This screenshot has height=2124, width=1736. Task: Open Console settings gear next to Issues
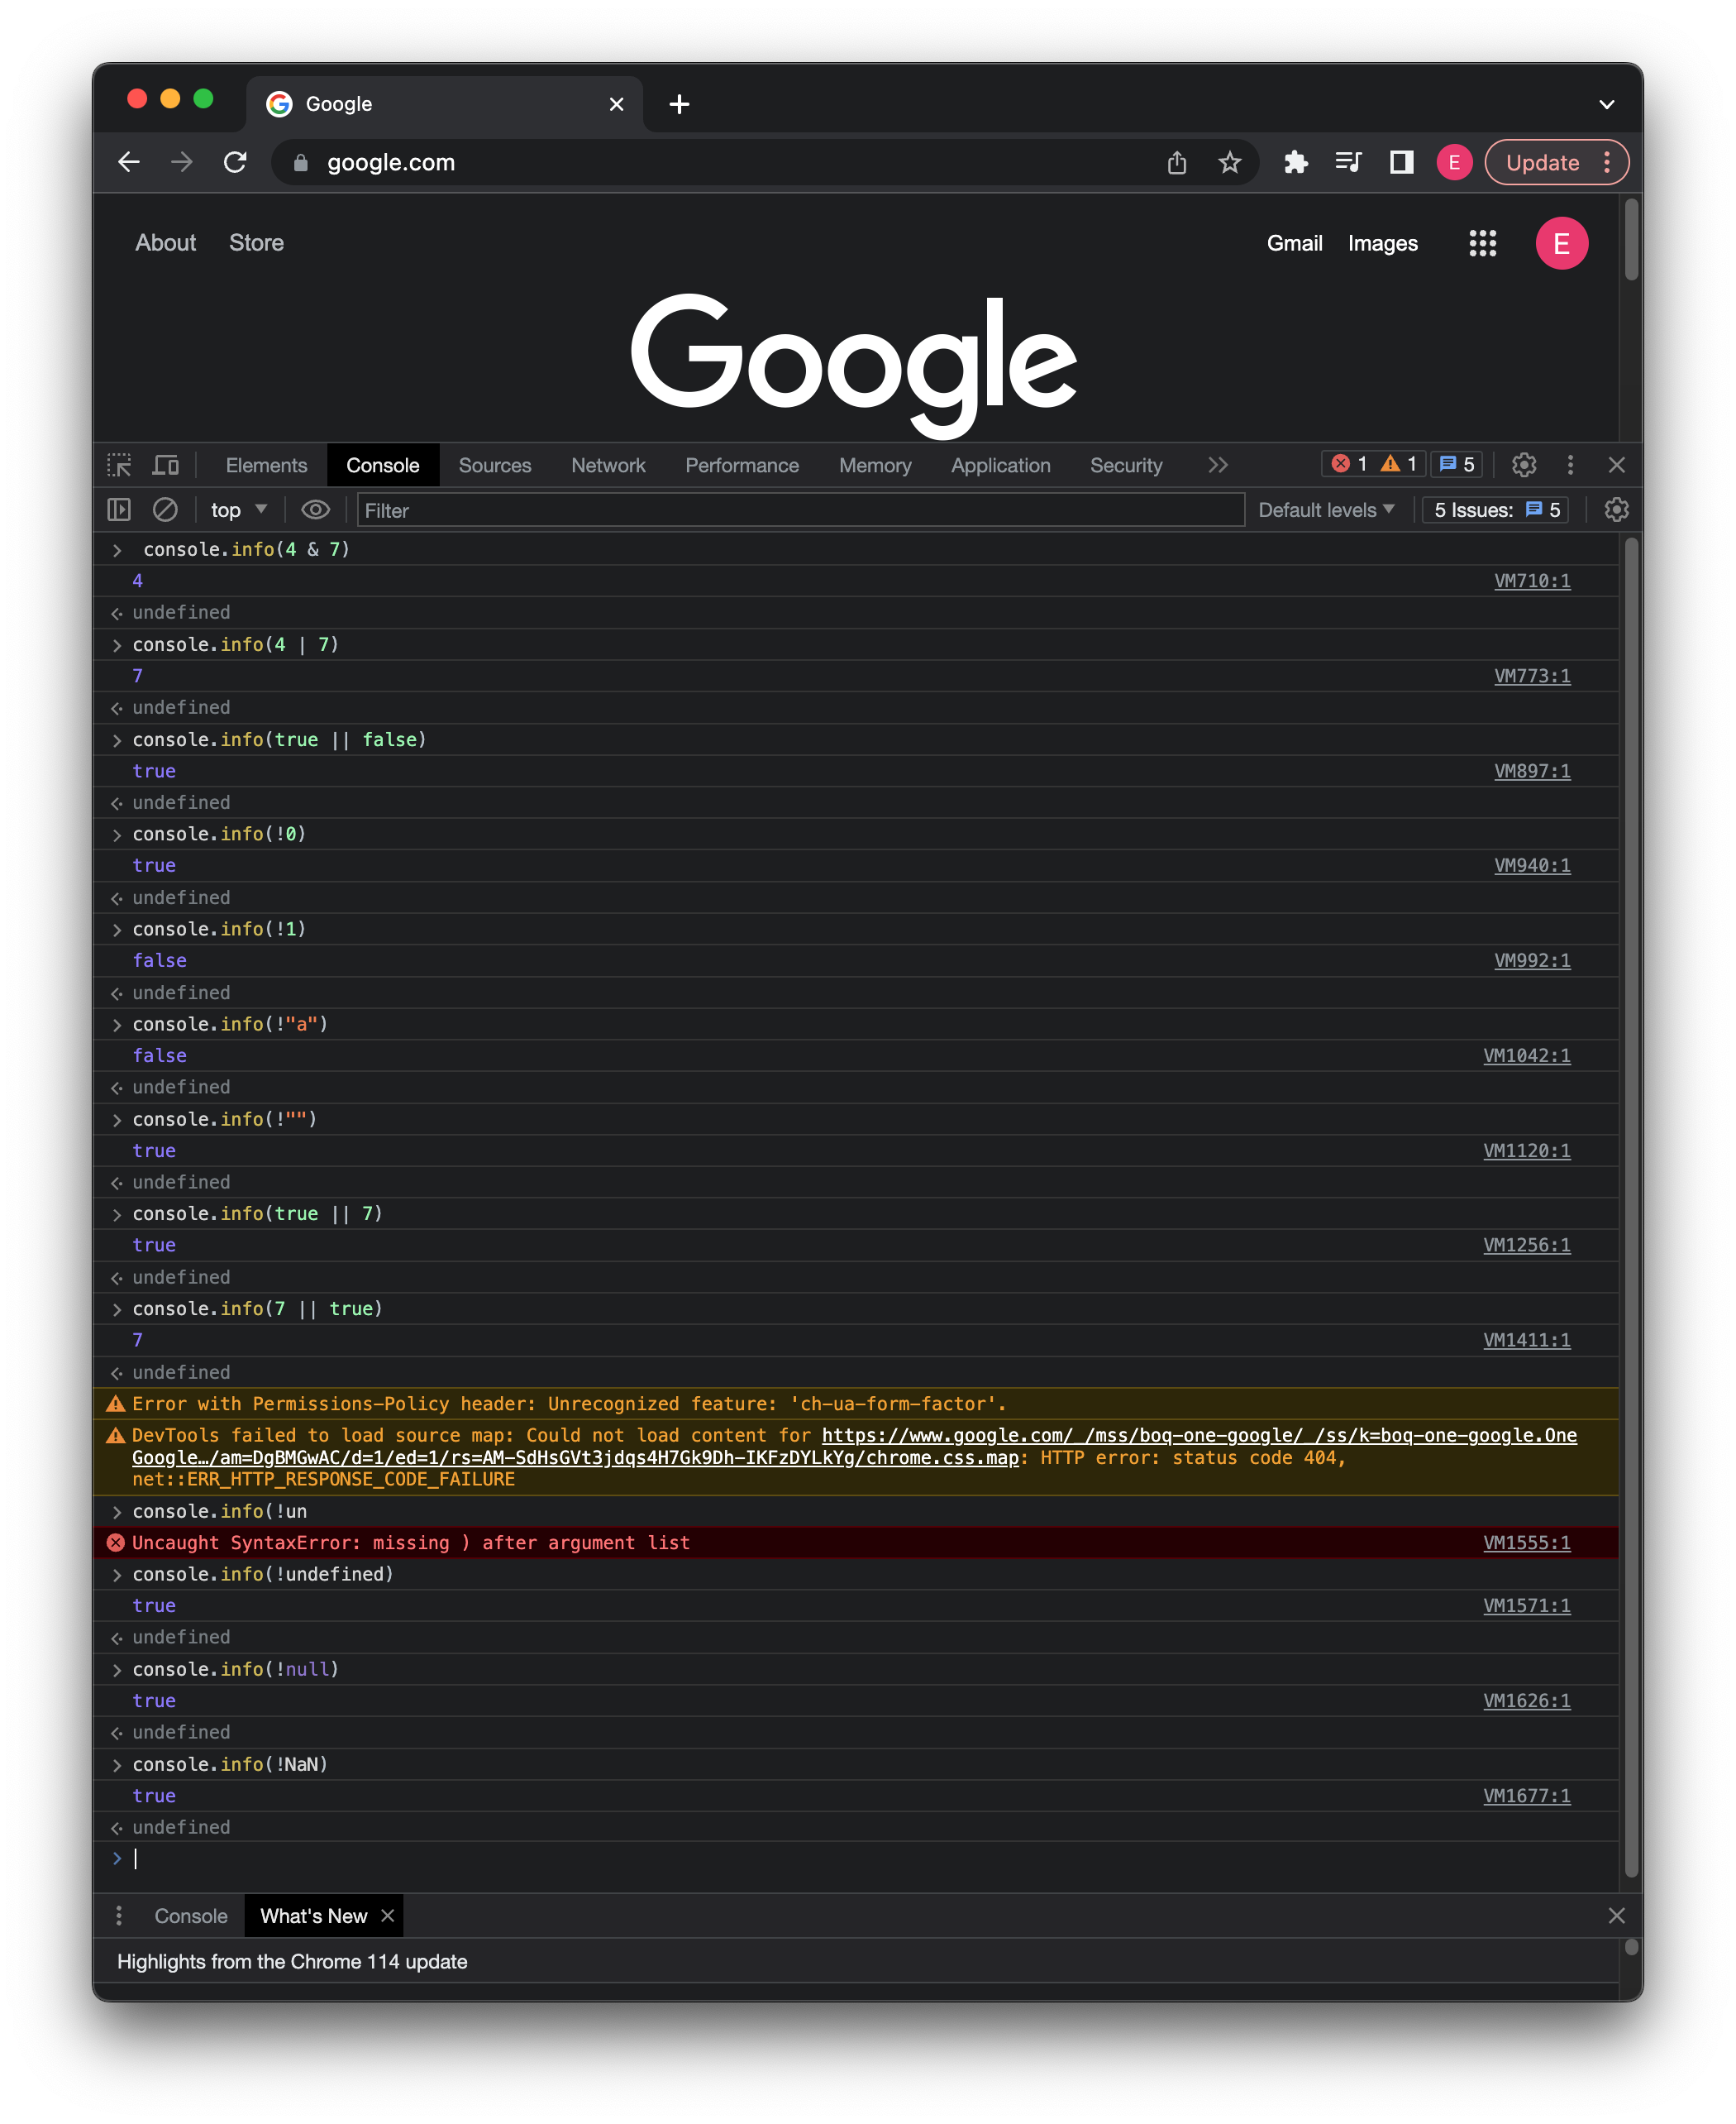click(x=1616, y=510)
